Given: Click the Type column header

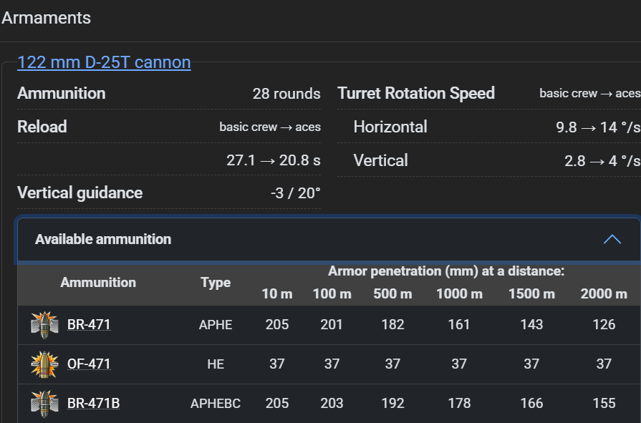Looking at the screenshot, I should (x=216, y=283).
